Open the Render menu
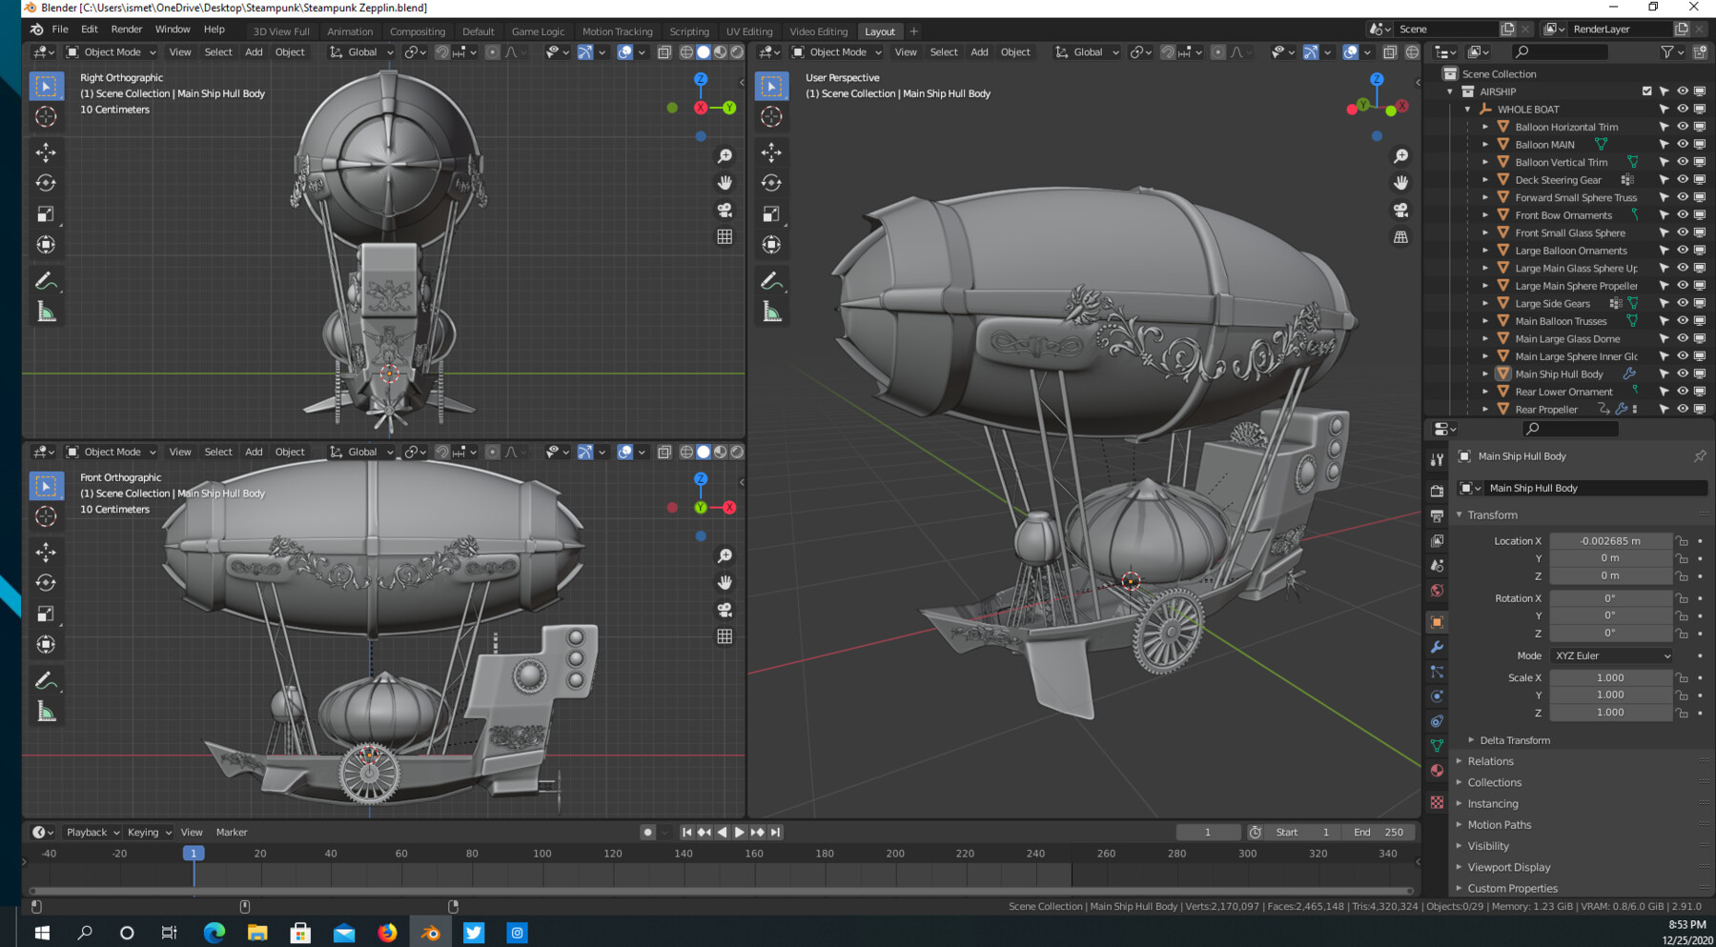The image size is (1716, 947). (x=127, y=29)
